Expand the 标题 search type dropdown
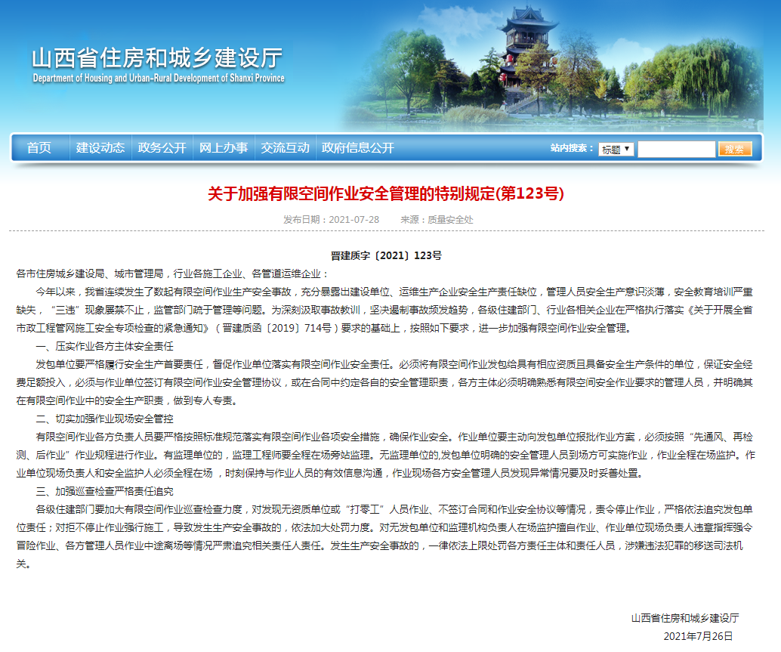781x652 pixels. click(x=616, y=150)
